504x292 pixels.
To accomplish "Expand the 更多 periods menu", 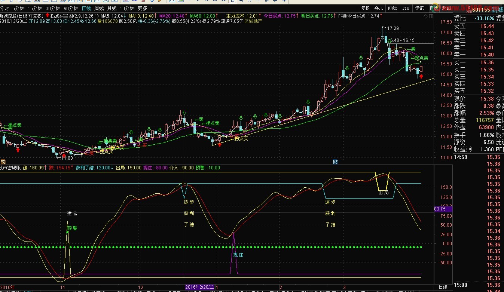I will (x=145, y=8).
